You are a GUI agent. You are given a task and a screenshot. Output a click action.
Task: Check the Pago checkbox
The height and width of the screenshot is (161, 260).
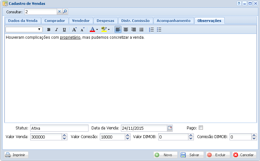point(201,127)
